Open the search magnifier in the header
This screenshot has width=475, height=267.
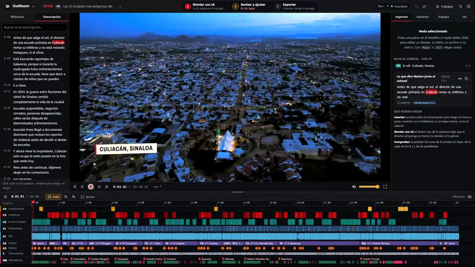click(x=461, y=6)
